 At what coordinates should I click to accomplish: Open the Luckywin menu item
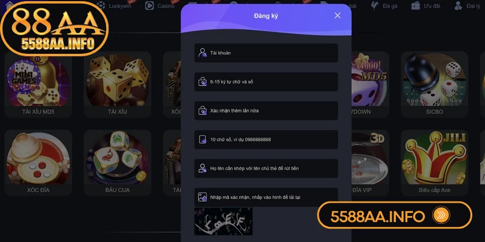113,5
